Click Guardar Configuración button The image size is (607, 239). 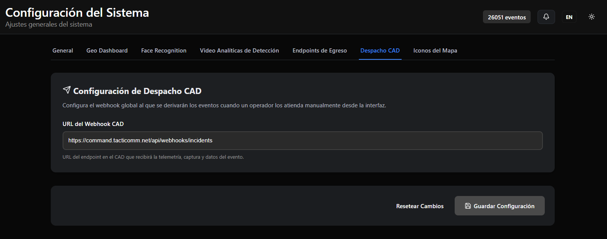point(499,206)
